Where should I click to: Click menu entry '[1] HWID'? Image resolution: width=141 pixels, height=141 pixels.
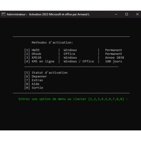32,50
